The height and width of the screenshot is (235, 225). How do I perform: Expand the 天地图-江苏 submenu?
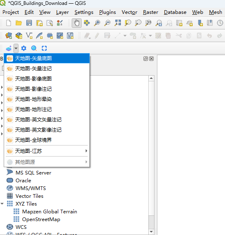click(47, 151)
